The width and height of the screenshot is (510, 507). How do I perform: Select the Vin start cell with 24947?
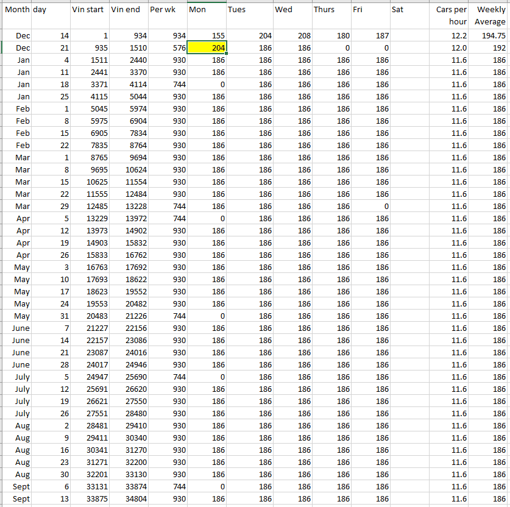coord(90,377)
